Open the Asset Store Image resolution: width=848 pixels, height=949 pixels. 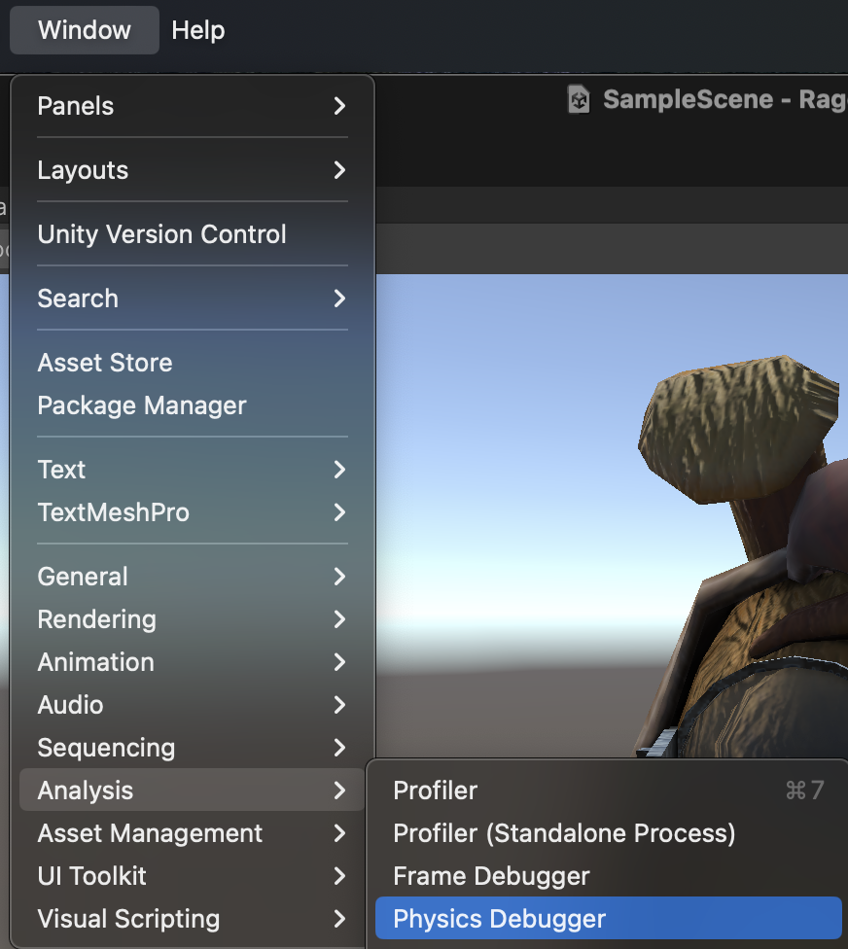coord(192,363)
